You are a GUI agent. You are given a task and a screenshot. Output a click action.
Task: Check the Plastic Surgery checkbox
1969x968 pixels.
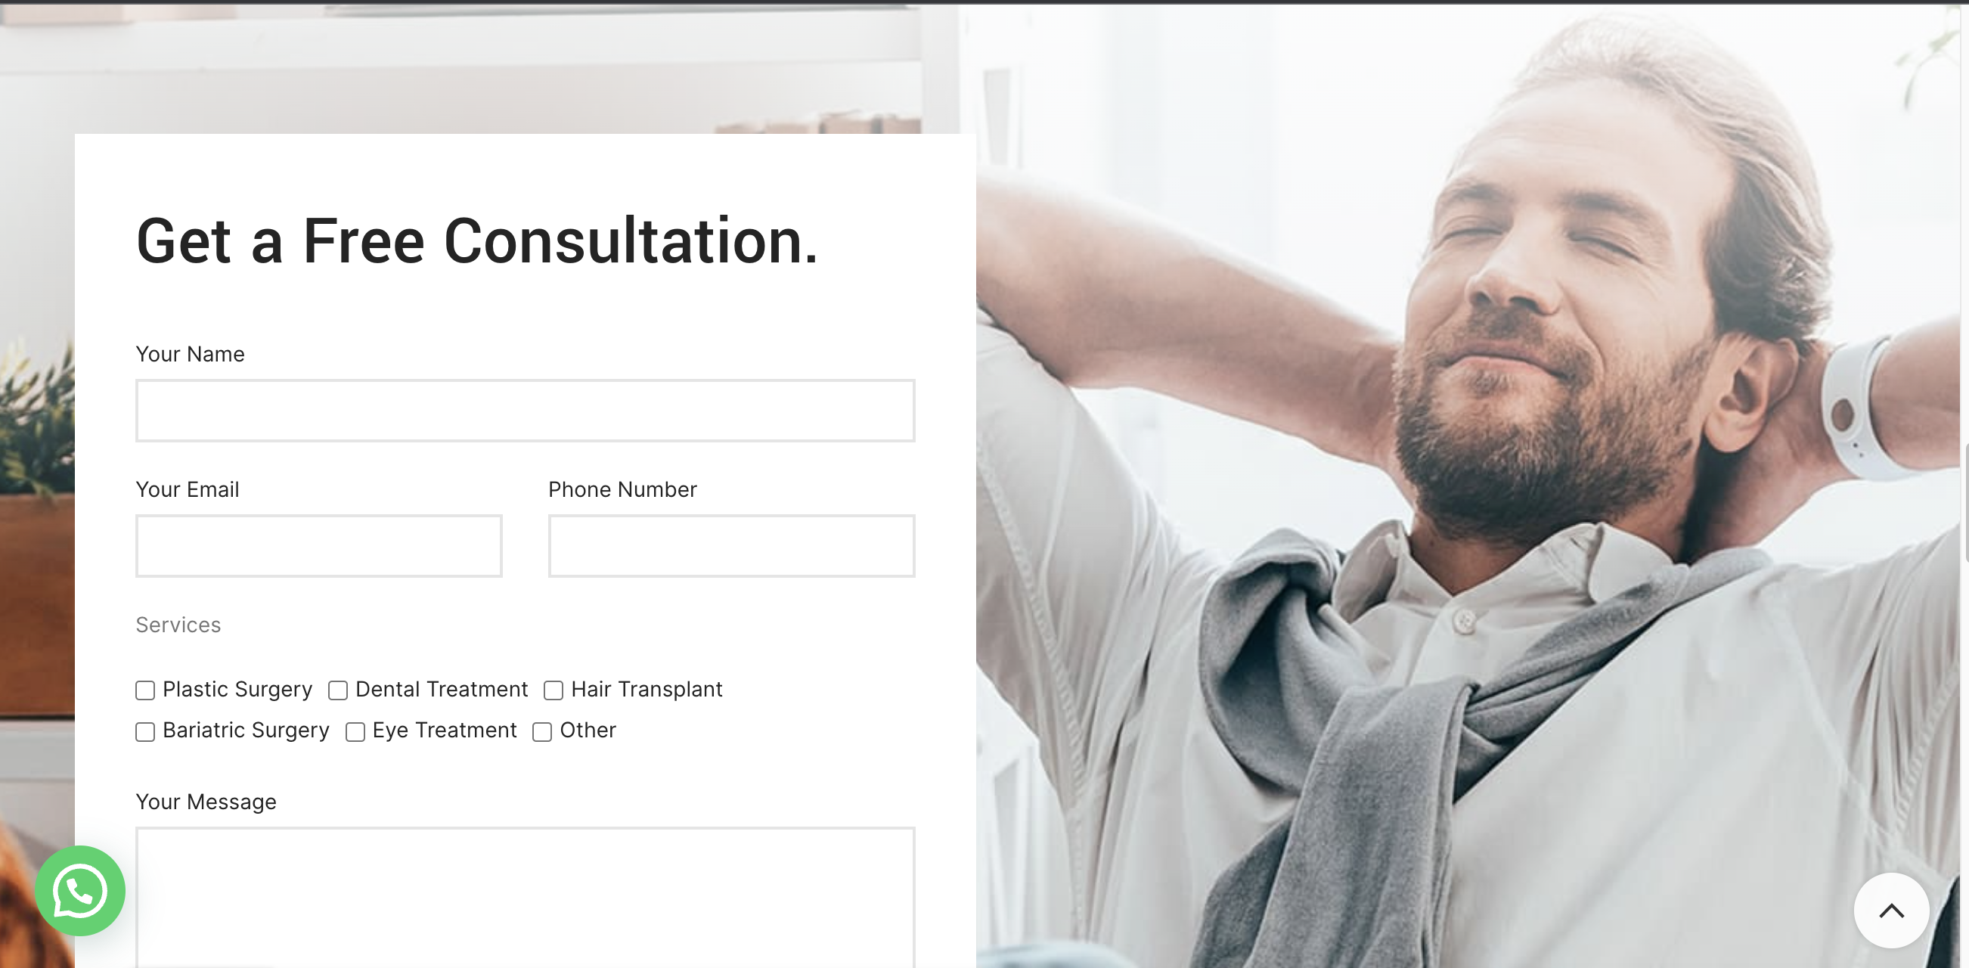(x=145, y=690)
